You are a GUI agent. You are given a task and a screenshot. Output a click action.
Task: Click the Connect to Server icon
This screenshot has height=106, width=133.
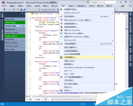tap(61, 27)
